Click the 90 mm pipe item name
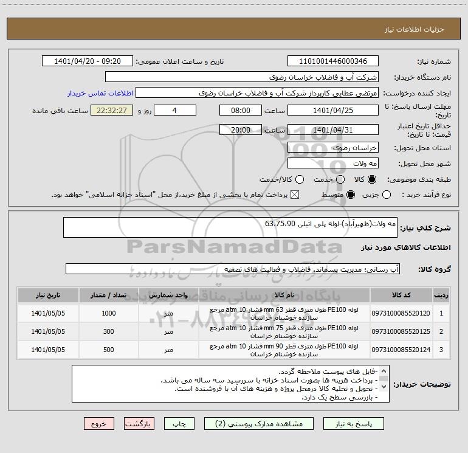 point(284,350)
